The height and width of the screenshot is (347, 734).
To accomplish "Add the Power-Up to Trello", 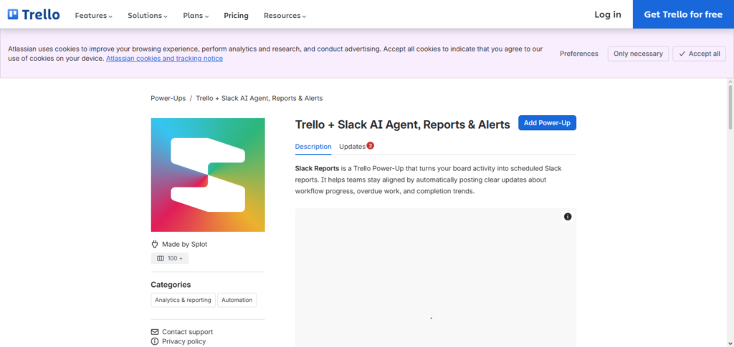I will click(x=547, y=123).
